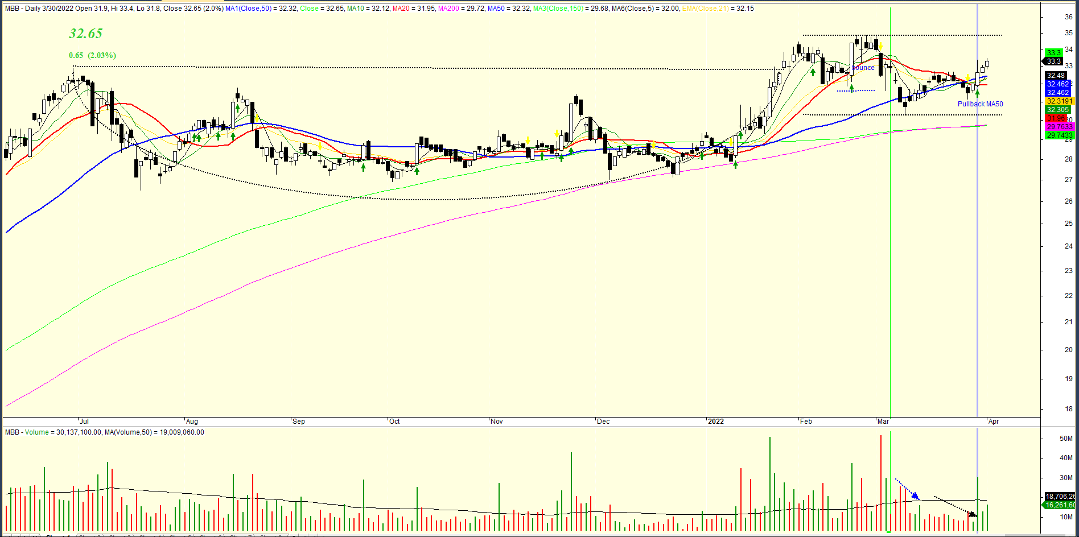Viewport: 1079px width, 537px height.
Task: Select the black 33.3 last-price pointer tag
Action: [x=1054, y=61]
